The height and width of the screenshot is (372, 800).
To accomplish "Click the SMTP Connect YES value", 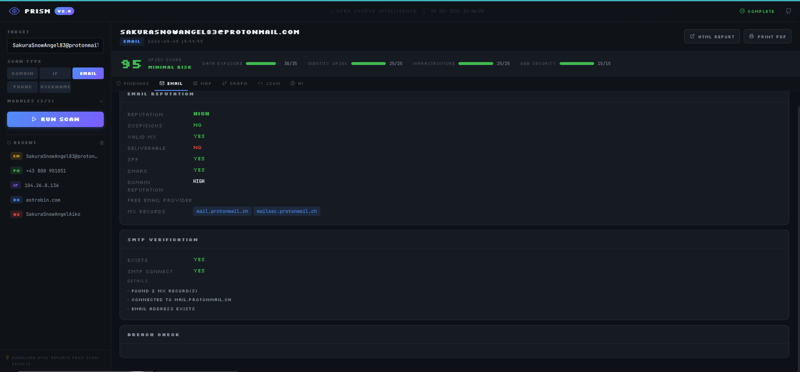I will coord(199,271).
